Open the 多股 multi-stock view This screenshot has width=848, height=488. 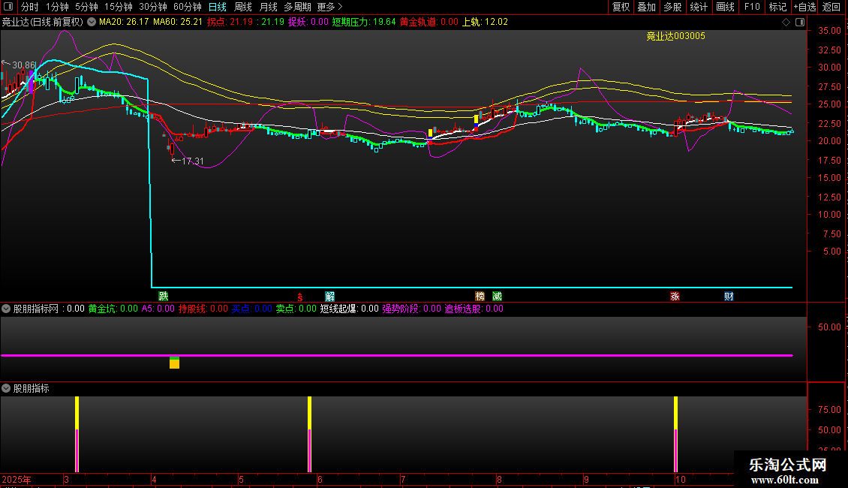672,7
